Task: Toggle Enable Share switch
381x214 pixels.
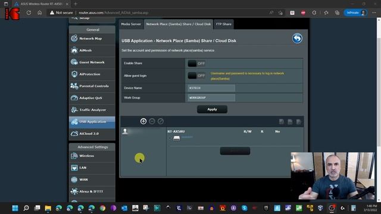Action: pos(196,64)
